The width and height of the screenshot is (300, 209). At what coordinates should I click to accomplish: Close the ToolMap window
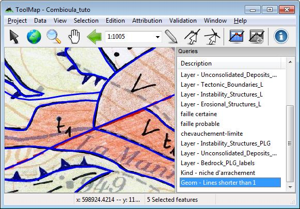click(287, 10)
